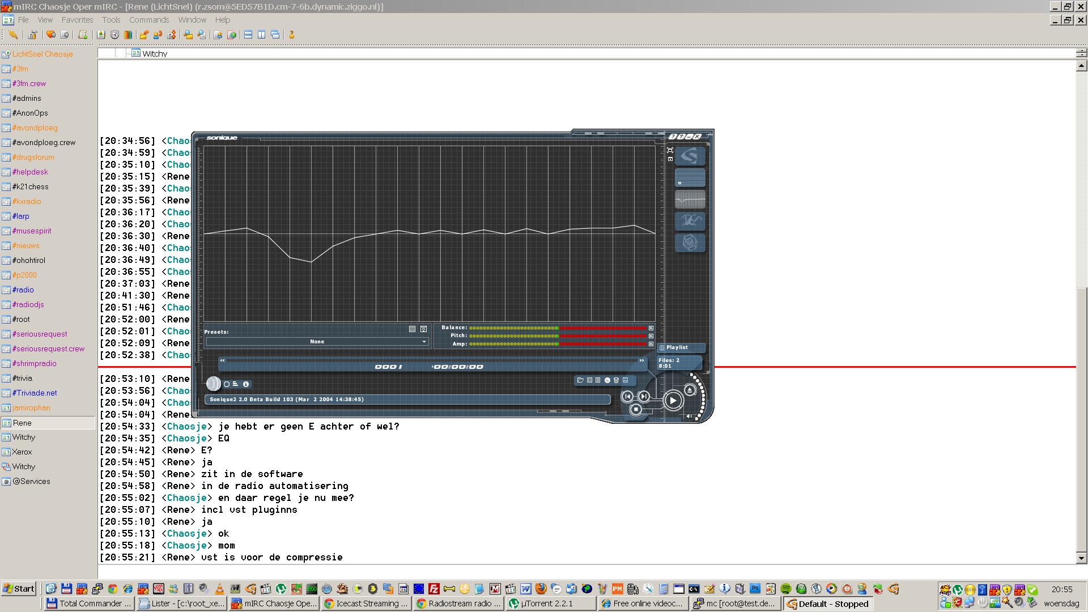
Task: Adjust the Pitch slider bar
Action: click(558, 336)
